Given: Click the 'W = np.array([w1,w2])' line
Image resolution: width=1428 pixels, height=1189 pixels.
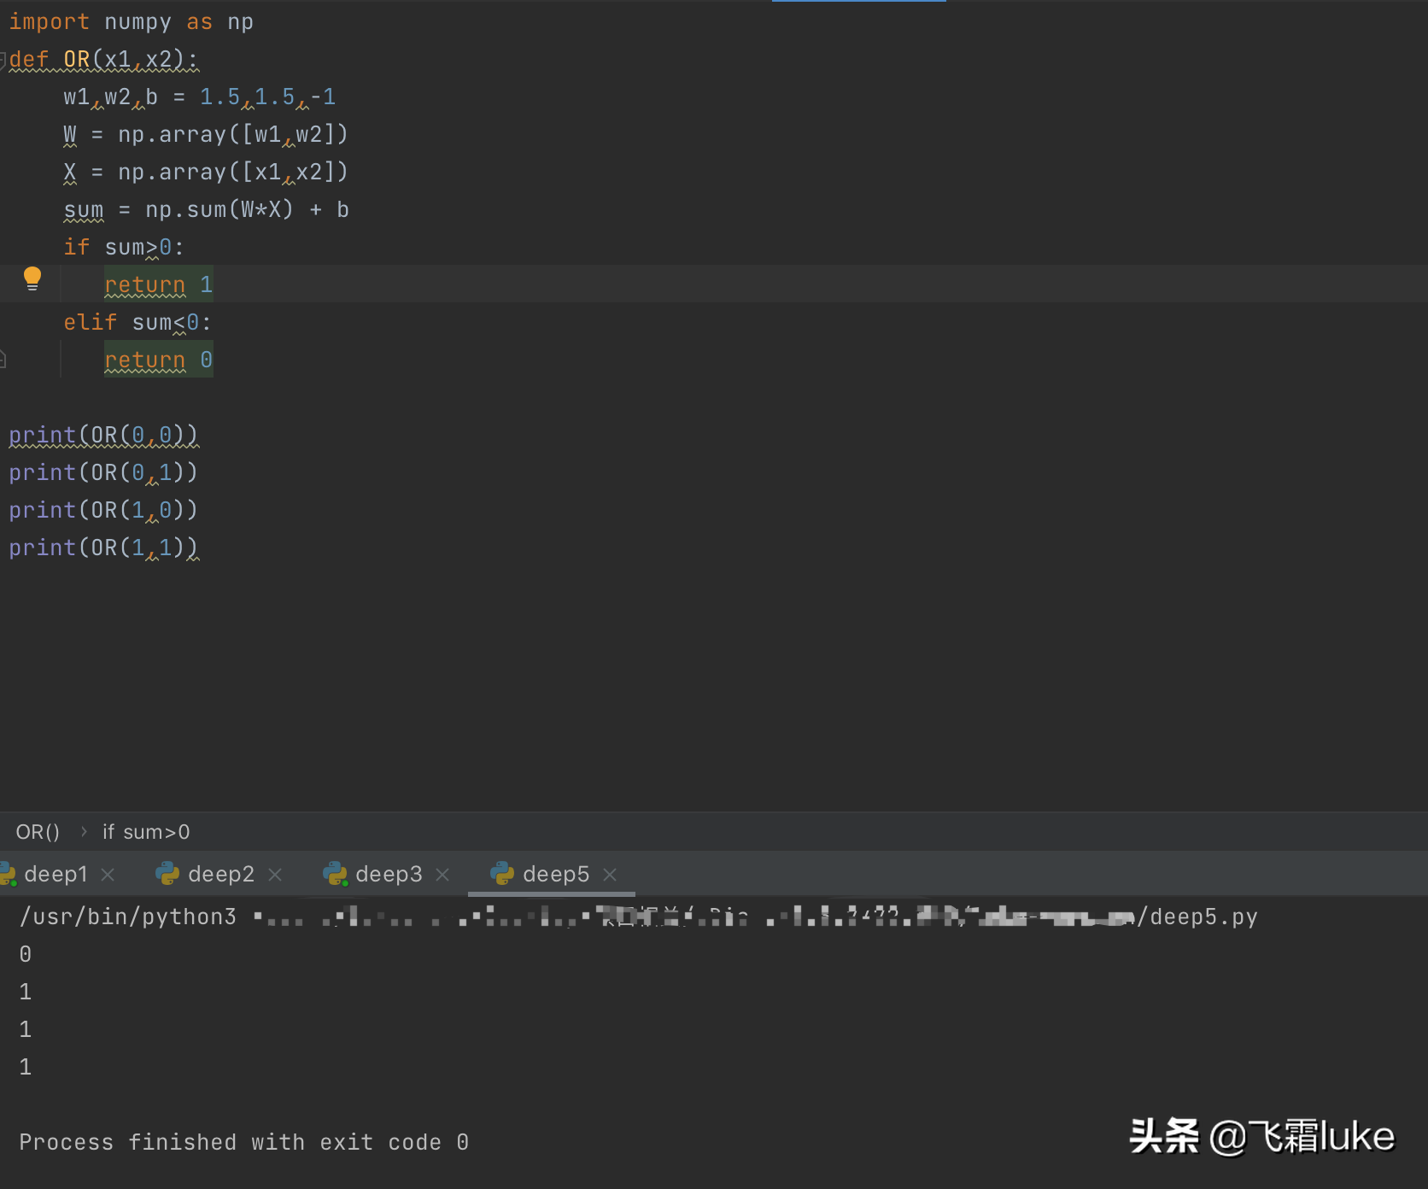Looking at the screenshot, I should pyautogui.click(x=206, y=135).
